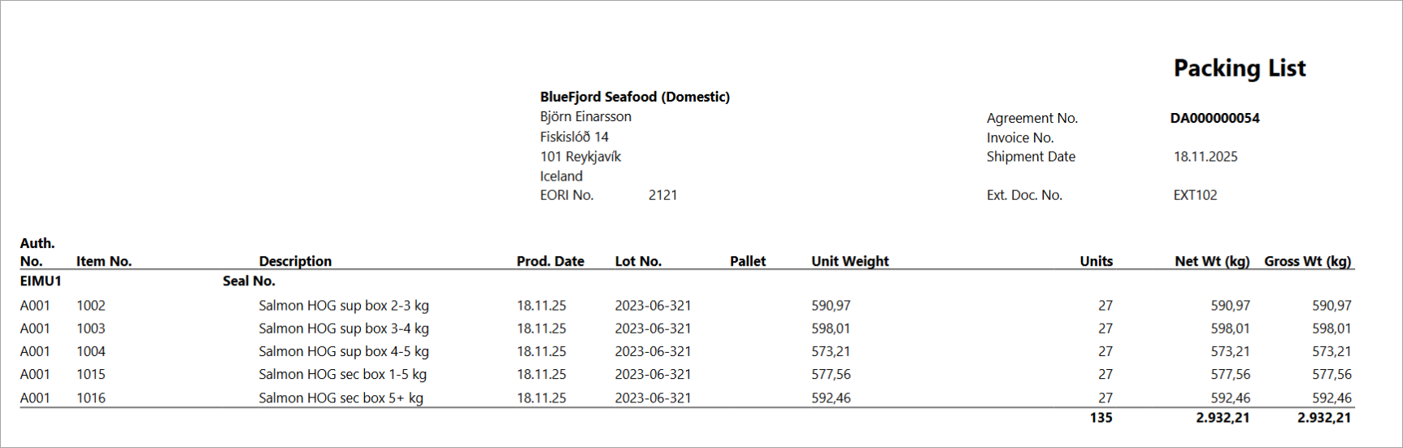Click the EIMU1 container row label
Image resolution: width=1403 pixels, height=448 pixels.
[41, 281]
